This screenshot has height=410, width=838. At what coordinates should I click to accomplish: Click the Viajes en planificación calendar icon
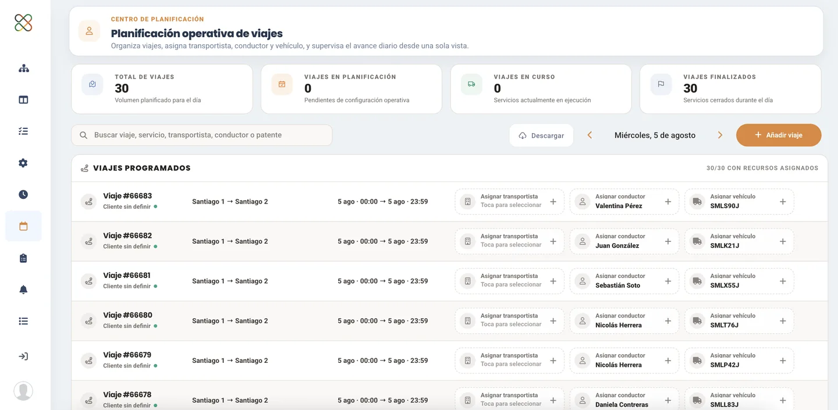(282, 84)
